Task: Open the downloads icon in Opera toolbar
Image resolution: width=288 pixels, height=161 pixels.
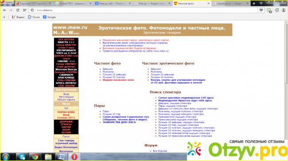Action: (x=277, y=10)
